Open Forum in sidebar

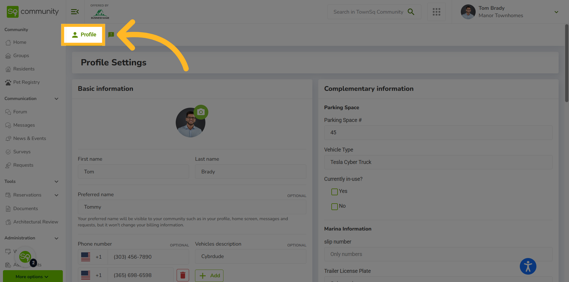(x=20, y=112)
